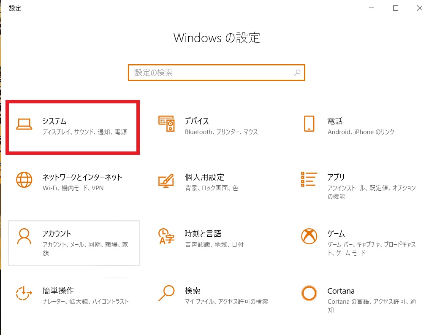The image size is (429, 335).
Task: Open ネットワークとインターネット settings title
Action: click(82, 177)
